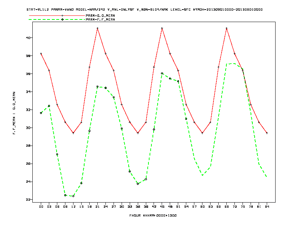Click the red plus minimum marker at hour 12

73,133
